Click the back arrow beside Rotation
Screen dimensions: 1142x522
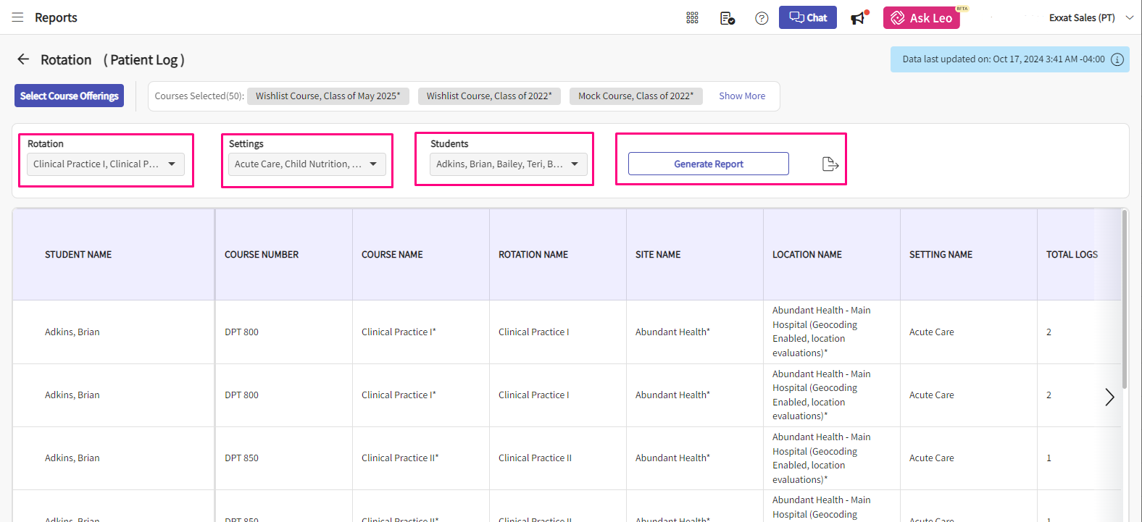pyautogui.click(x=23, y=59)
